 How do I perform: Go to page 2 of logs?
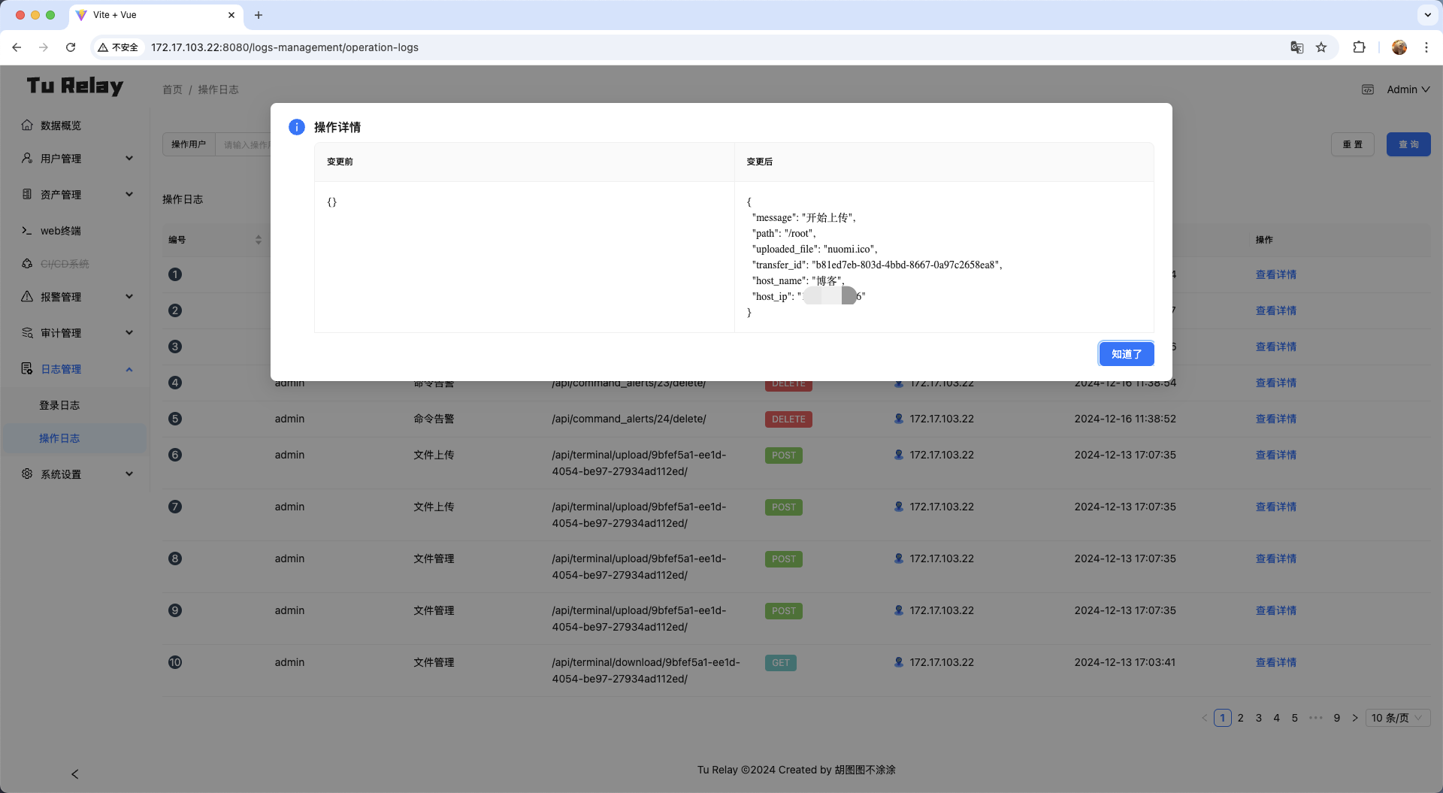pyautogui.click(x=1240, y=718)
